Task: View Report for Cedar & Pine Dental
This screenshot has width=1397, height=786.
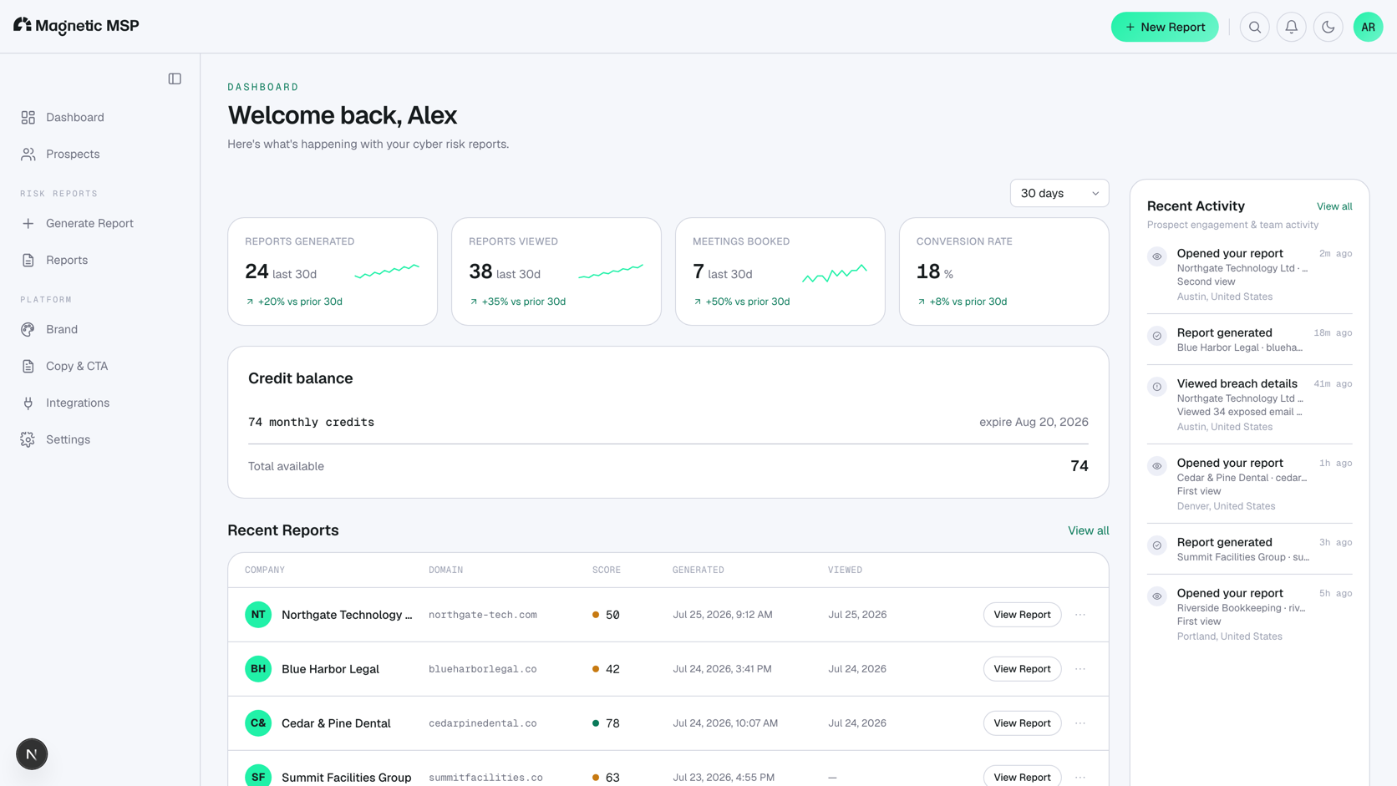Action: (x=1022, y=723)
